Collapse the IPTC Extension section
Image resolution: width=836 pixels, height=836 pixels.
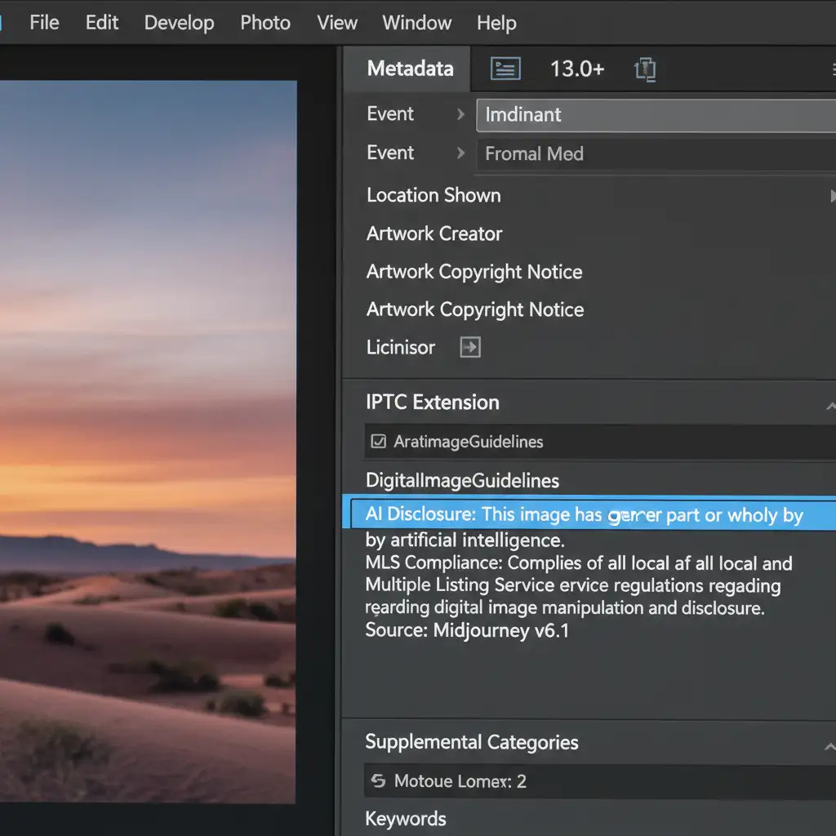coord(829,404)
